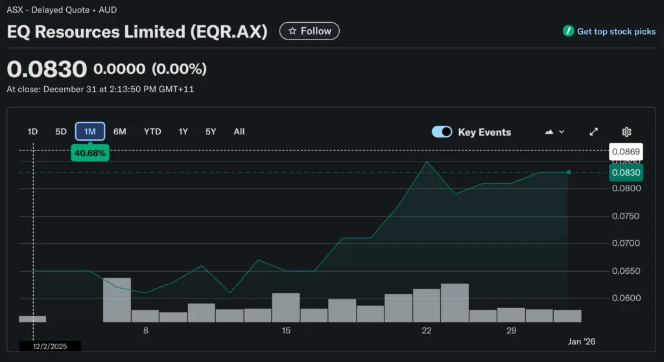Click the 0.0869 crosshair price label
Viewport: 664px width, 362px height.
(x=626, y=152)
